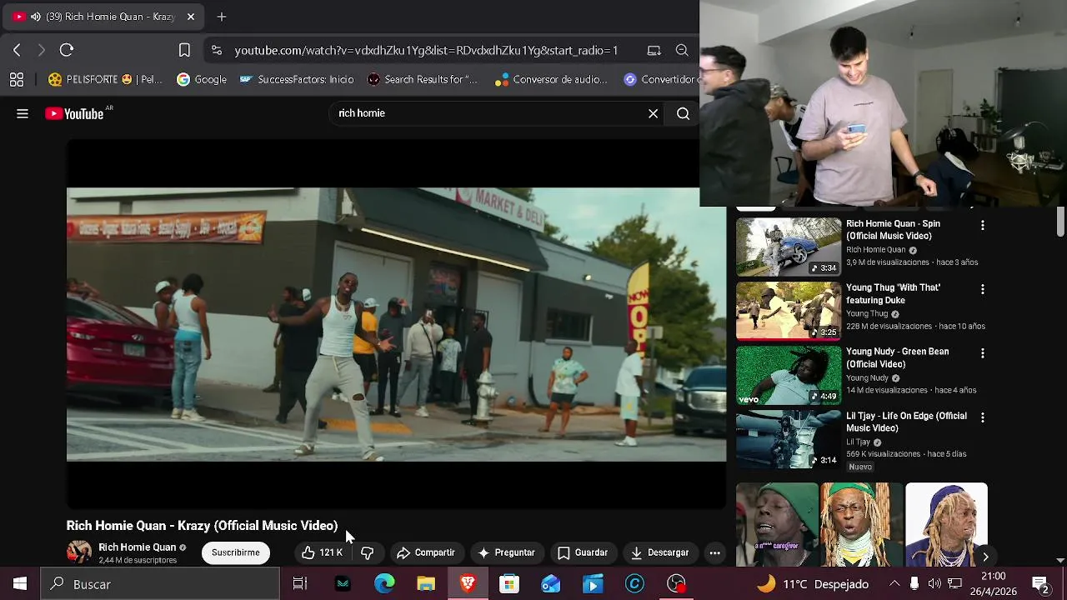Screen dimensions: 1067x600
Task: Open the video's more actions ellipsis
Action: (x=714, y=552)
